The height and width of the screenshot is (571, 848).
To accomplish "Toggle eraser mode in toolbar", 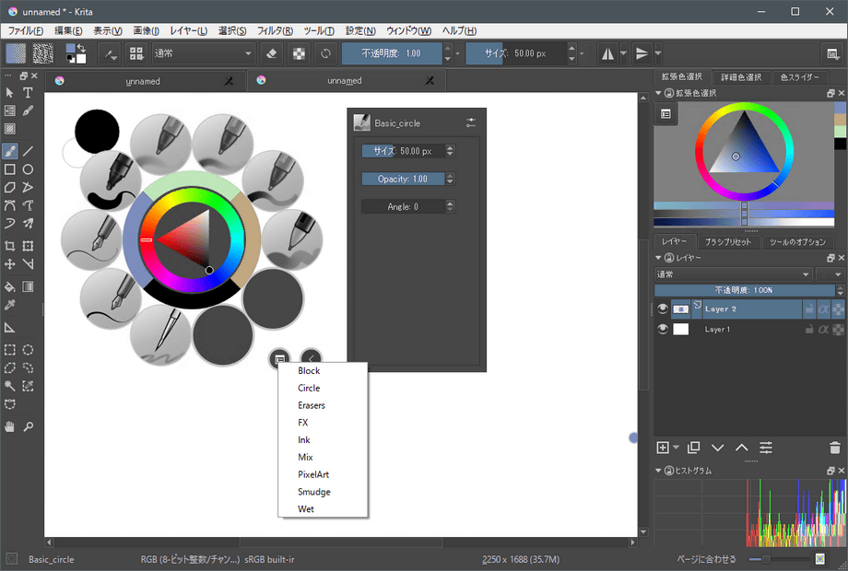I will click(x=272, y=53).
